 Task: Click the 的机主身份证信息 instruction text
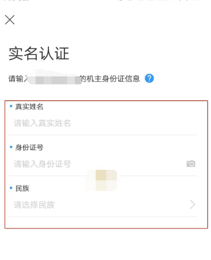click(x=110, y=79)
